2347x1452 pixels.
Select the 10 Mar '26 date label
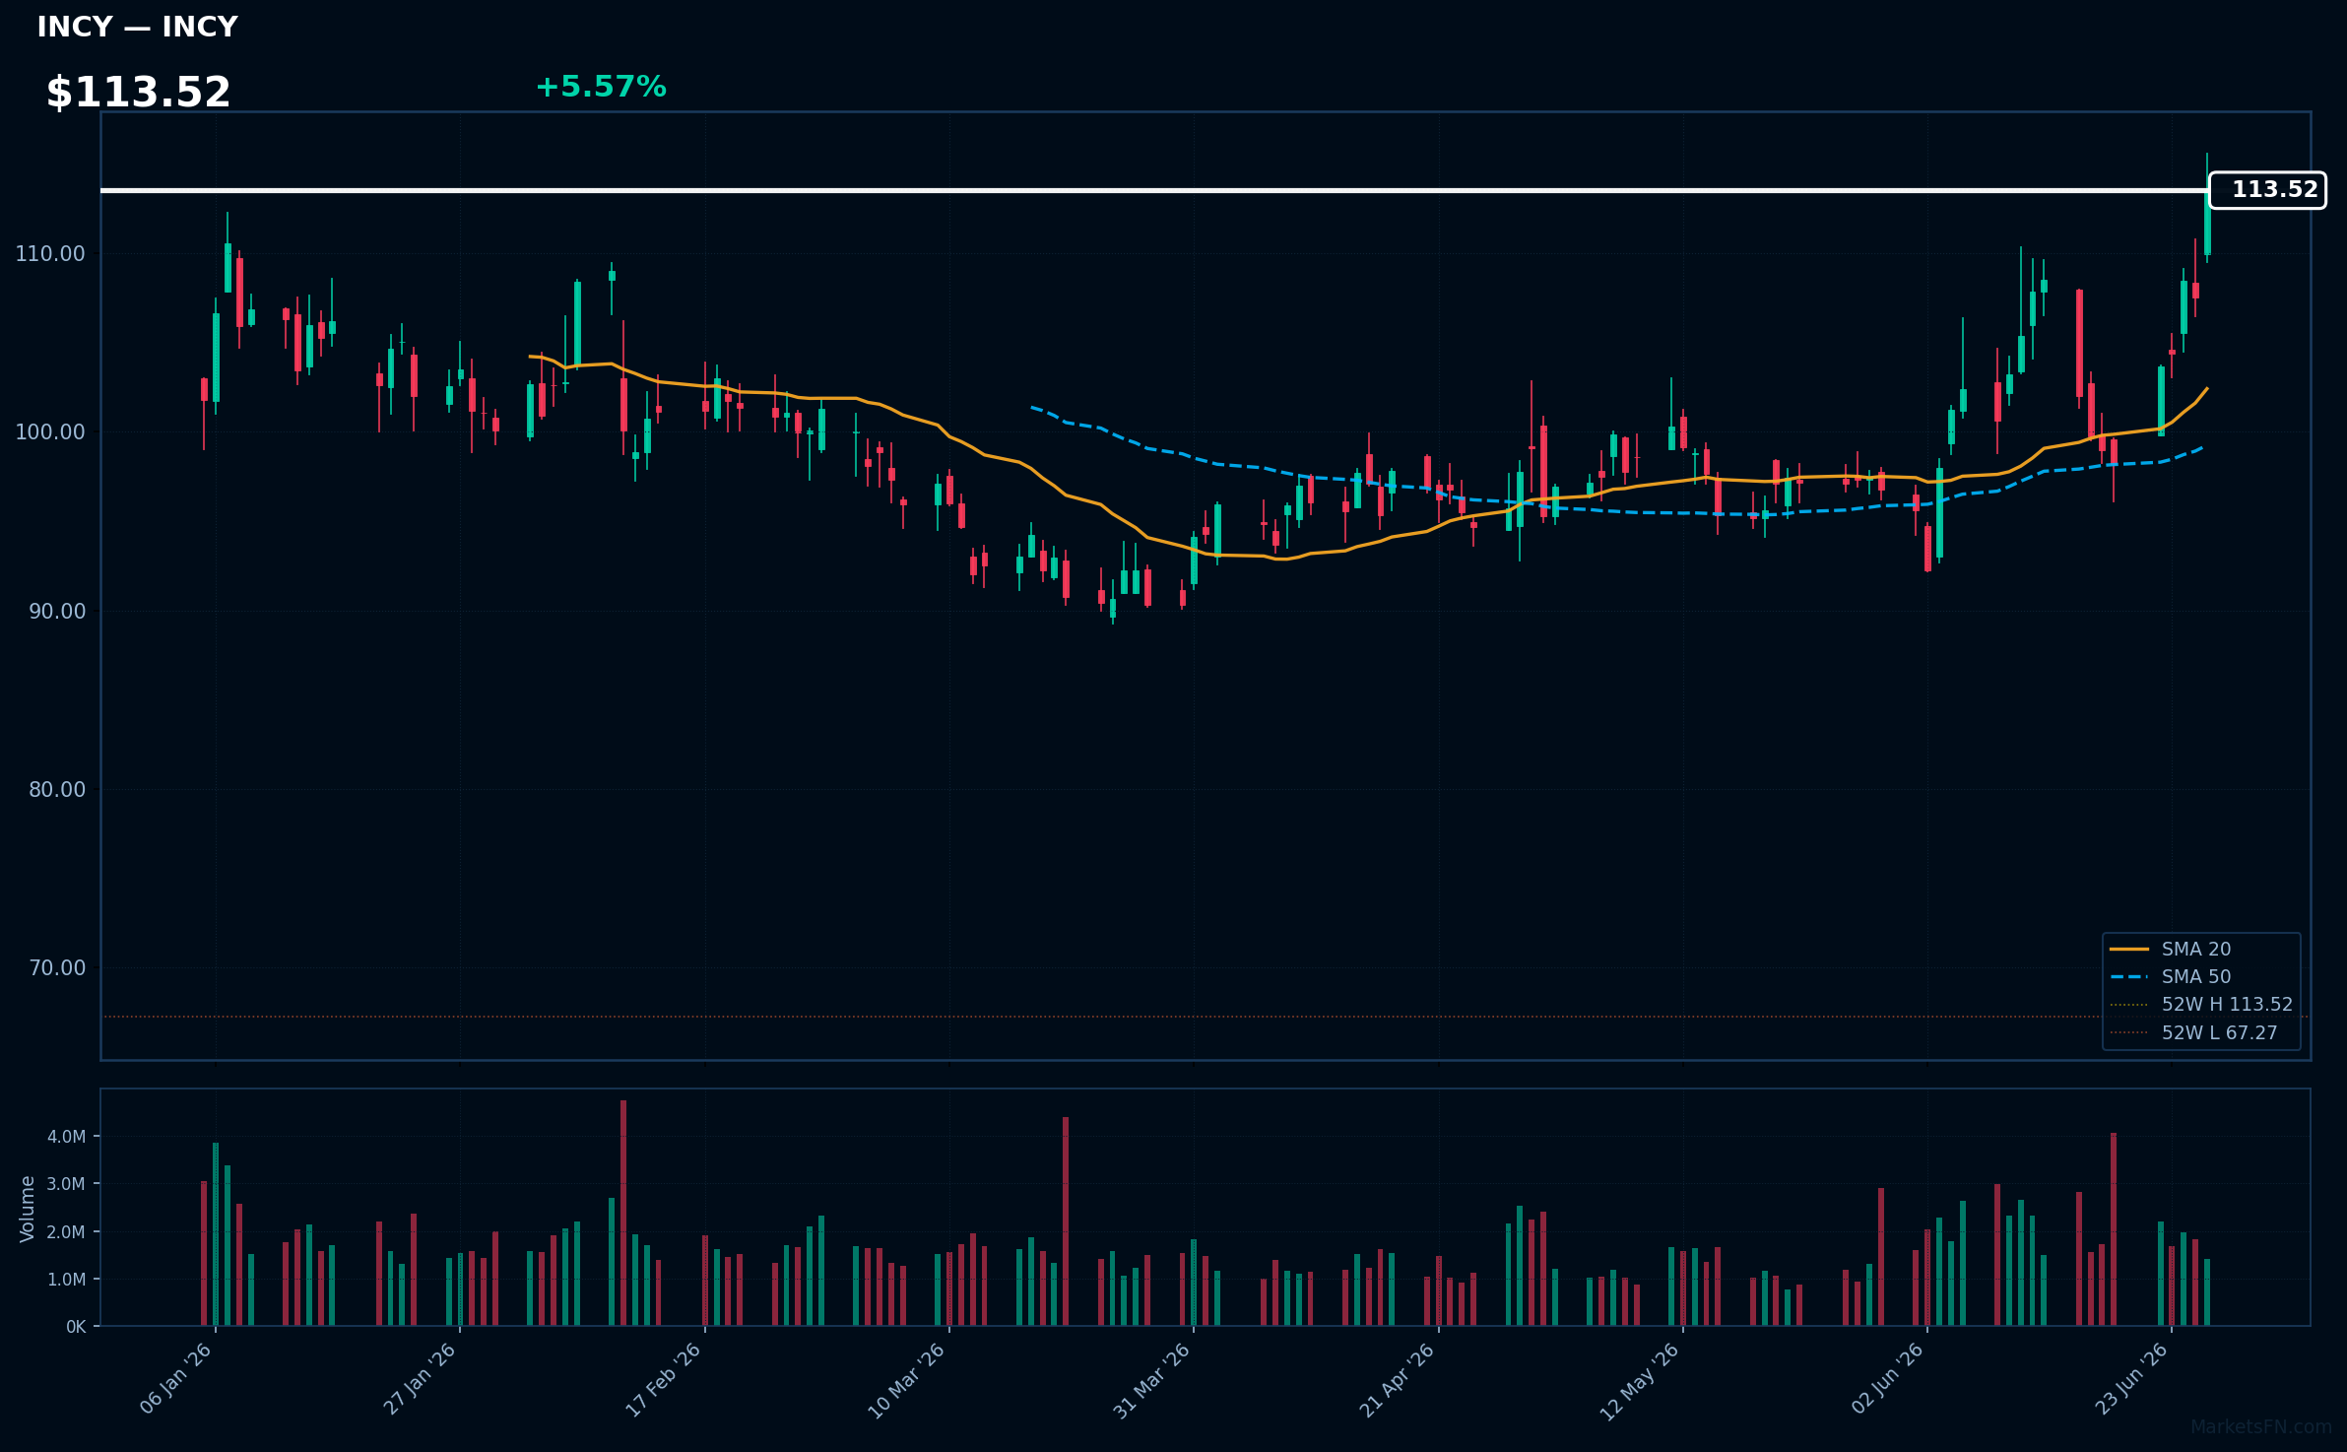point(907,1380)
